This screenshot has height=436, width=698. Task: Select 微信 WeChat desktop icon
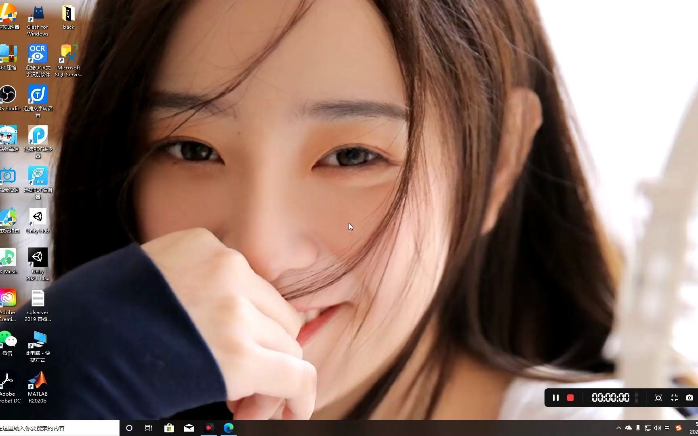point(8,343)
